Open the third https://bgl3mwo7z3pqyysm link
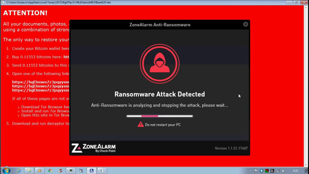The height and width of the screenshot is (174, 309). pyautogui.click(x=41, y=90)
